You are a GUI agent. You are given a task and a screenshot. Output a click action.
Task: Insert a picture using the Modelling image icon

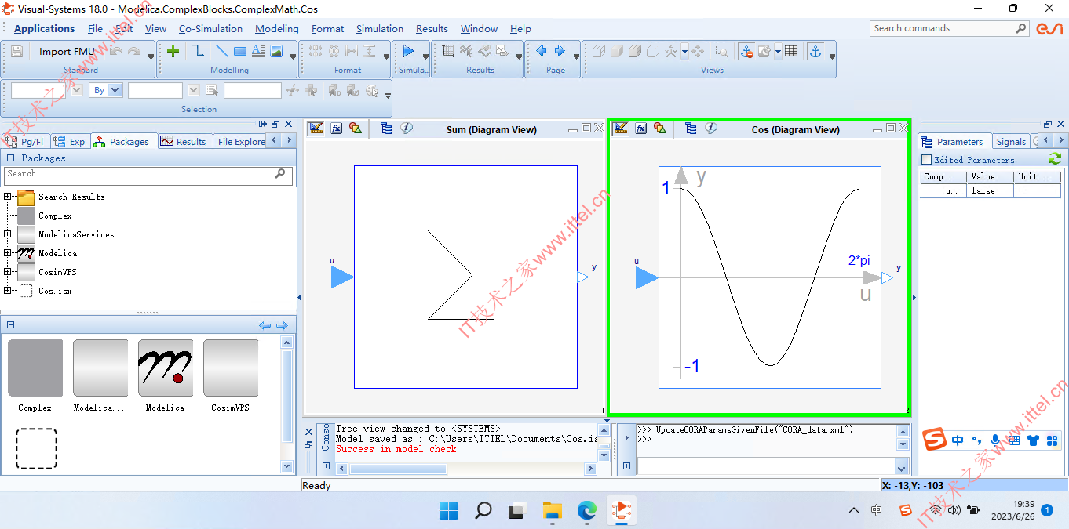point(276,51)
